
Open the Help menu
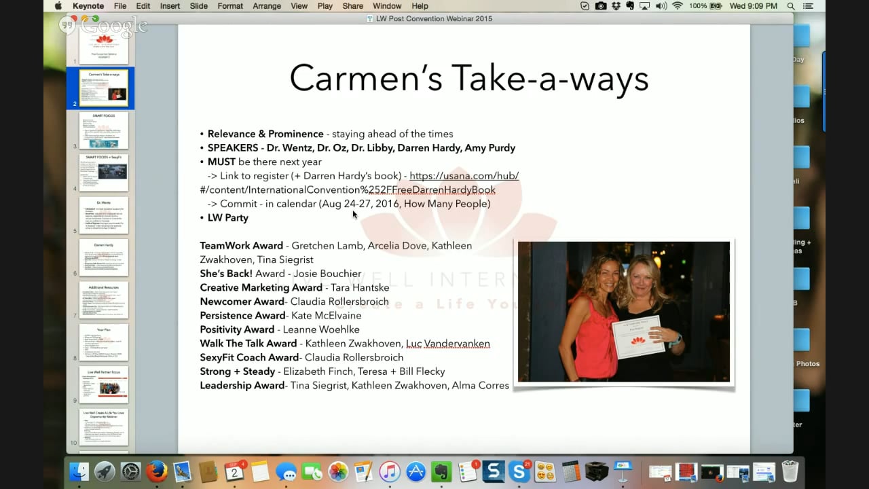click(420, 6)
